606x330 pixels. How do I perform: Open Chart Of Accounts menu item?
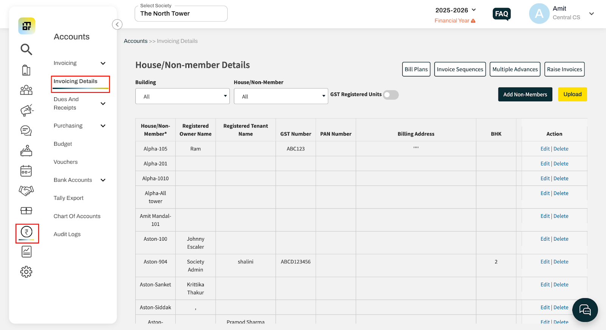77,216
